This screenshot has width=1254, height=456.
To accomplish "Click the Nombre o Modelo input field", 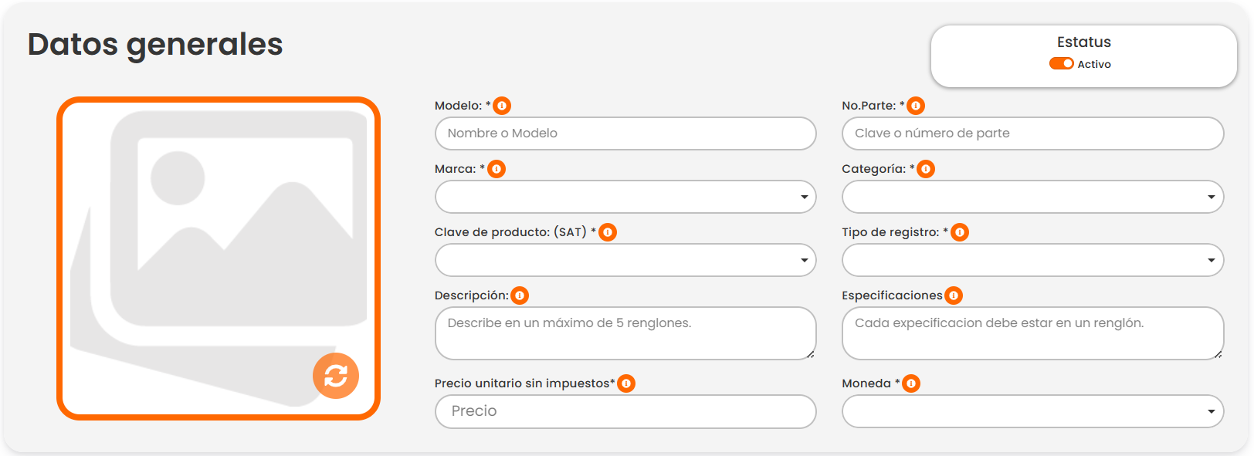I will (625, 133).
